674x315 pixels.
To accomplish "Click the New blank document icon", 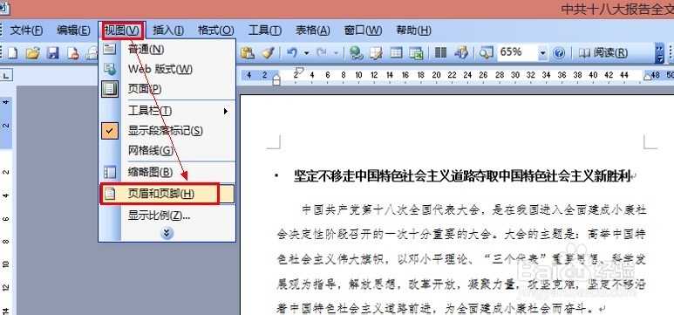I will [13, 53].
